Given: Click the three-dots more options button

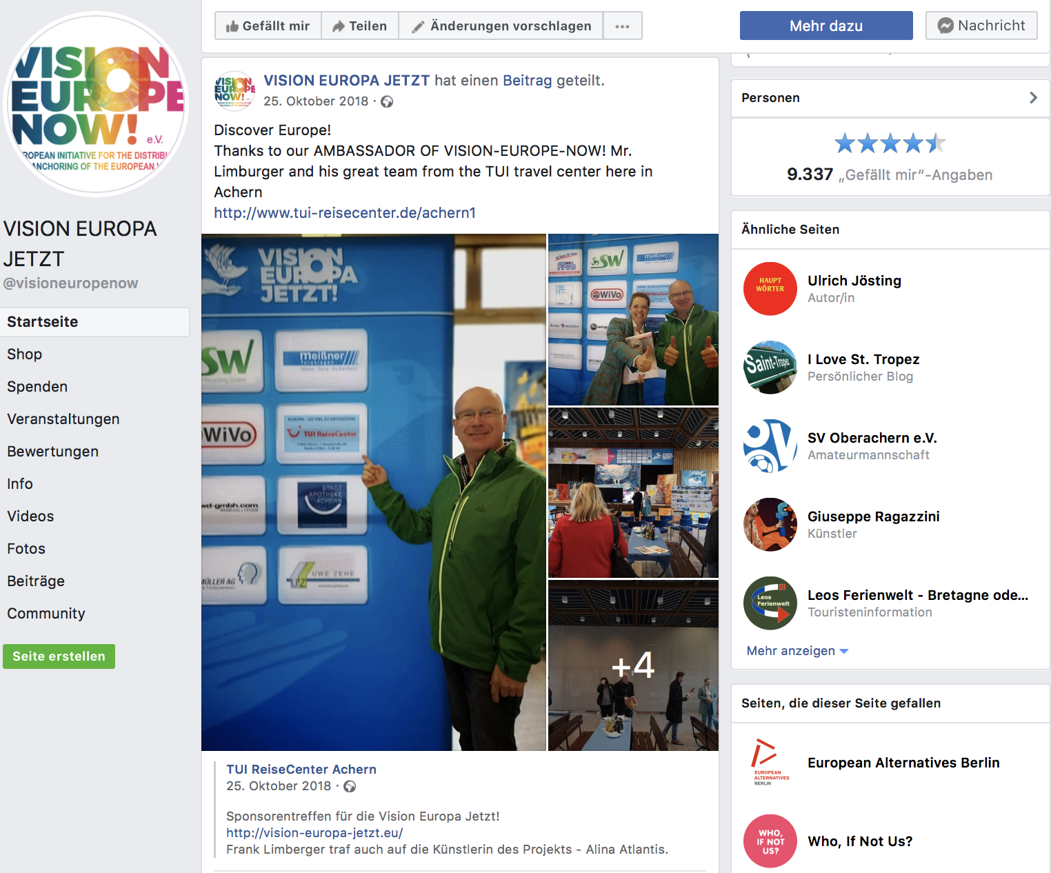Looking at the screenshot, I should tap(622, 26).
